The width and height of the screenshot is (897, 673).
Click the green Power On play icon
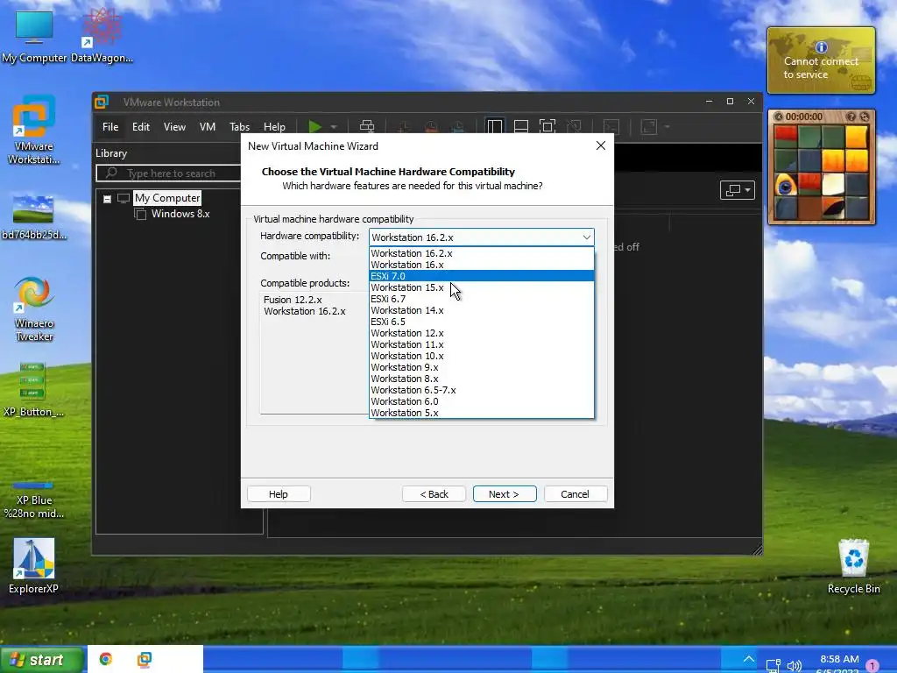(314, 126)
